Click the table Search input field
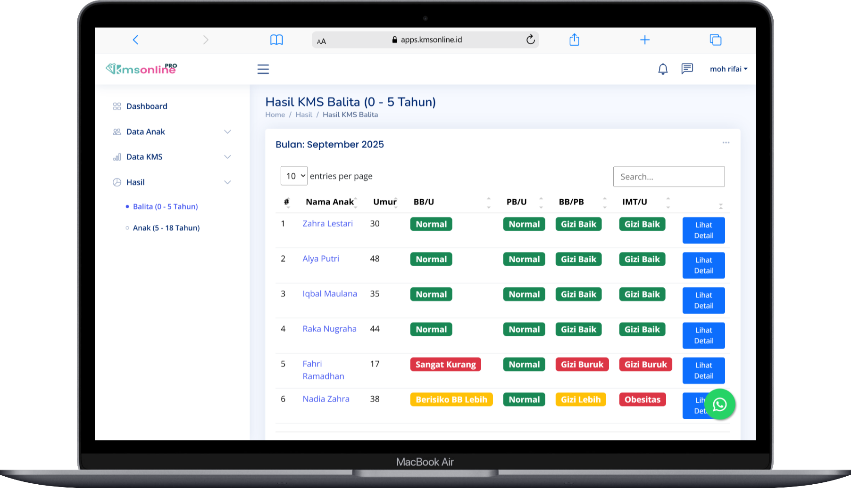851x488 pixels. coord(668,177)
